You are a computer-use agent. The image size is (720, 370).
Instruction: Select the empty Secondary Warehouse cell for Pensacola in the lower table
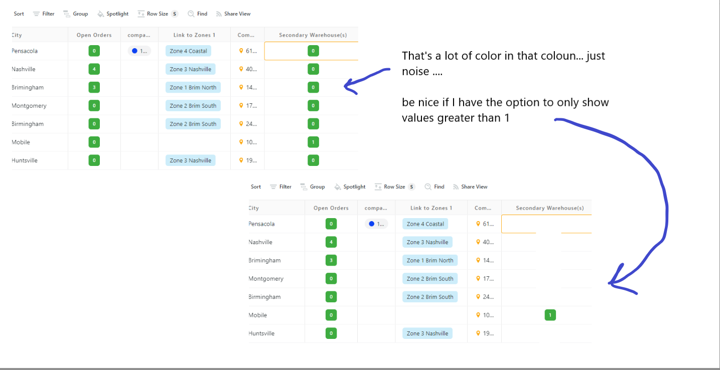click(x=546, y=224)
